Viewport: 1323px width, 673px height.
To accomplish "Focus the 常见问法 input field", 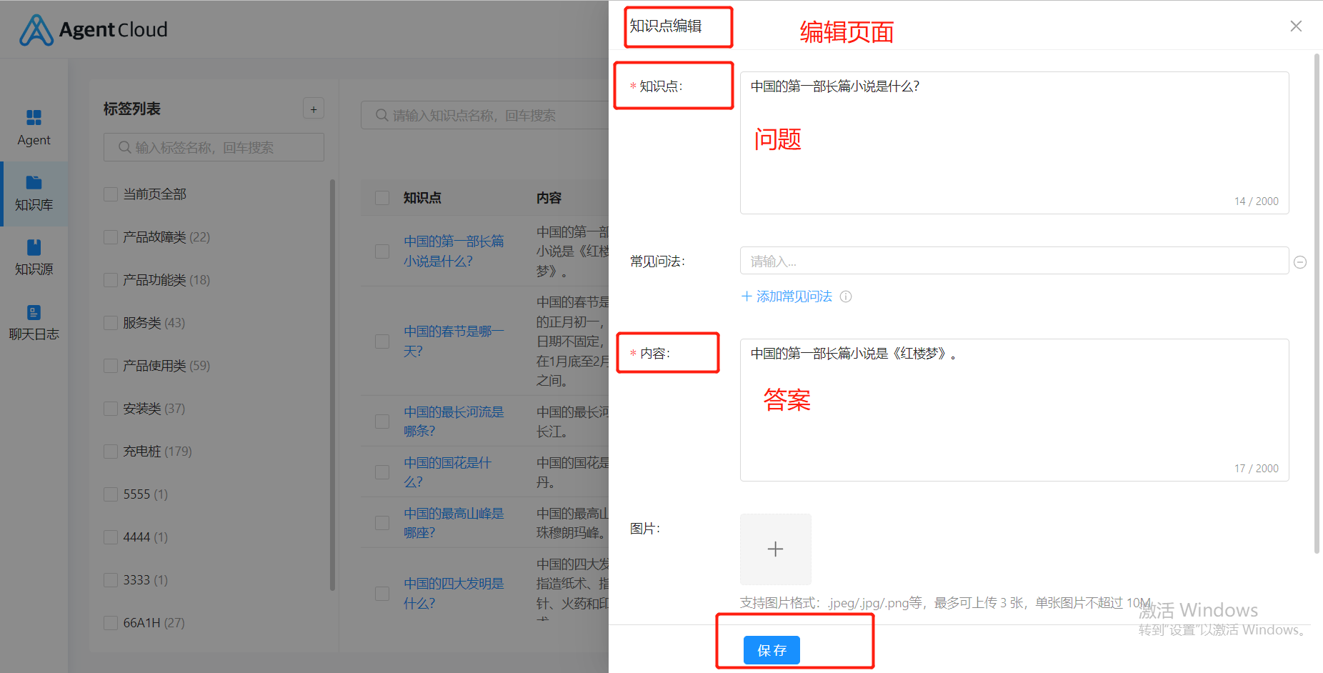I will pyautogui.click(x=1014, y=261).
